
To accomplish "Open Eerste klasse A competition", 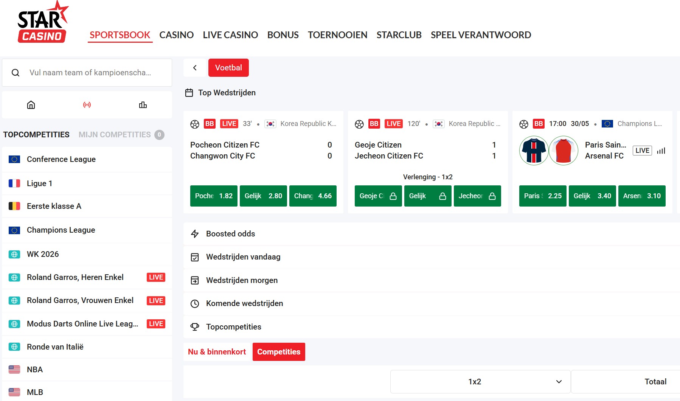I will 87,206.
